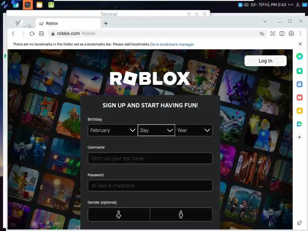Open the three-dot browser menu

(x=300, y=33)
